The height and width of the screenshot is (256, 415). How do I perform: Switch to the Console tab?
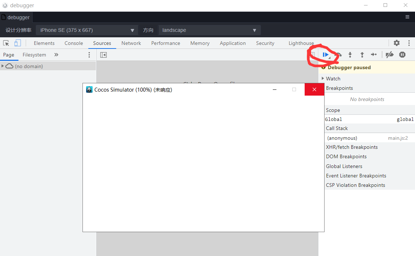coord(73,43)
